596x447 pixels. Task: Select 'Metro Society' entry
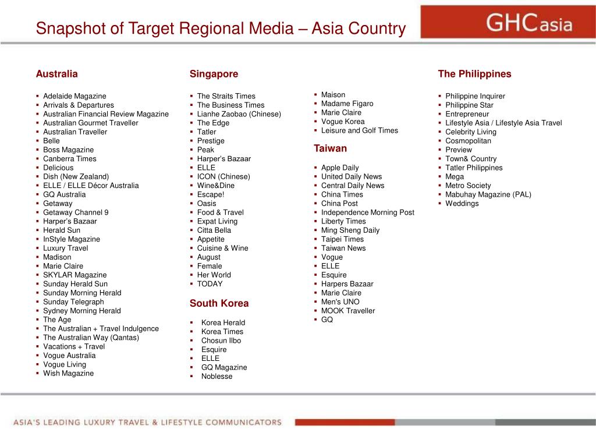point(469,186)
